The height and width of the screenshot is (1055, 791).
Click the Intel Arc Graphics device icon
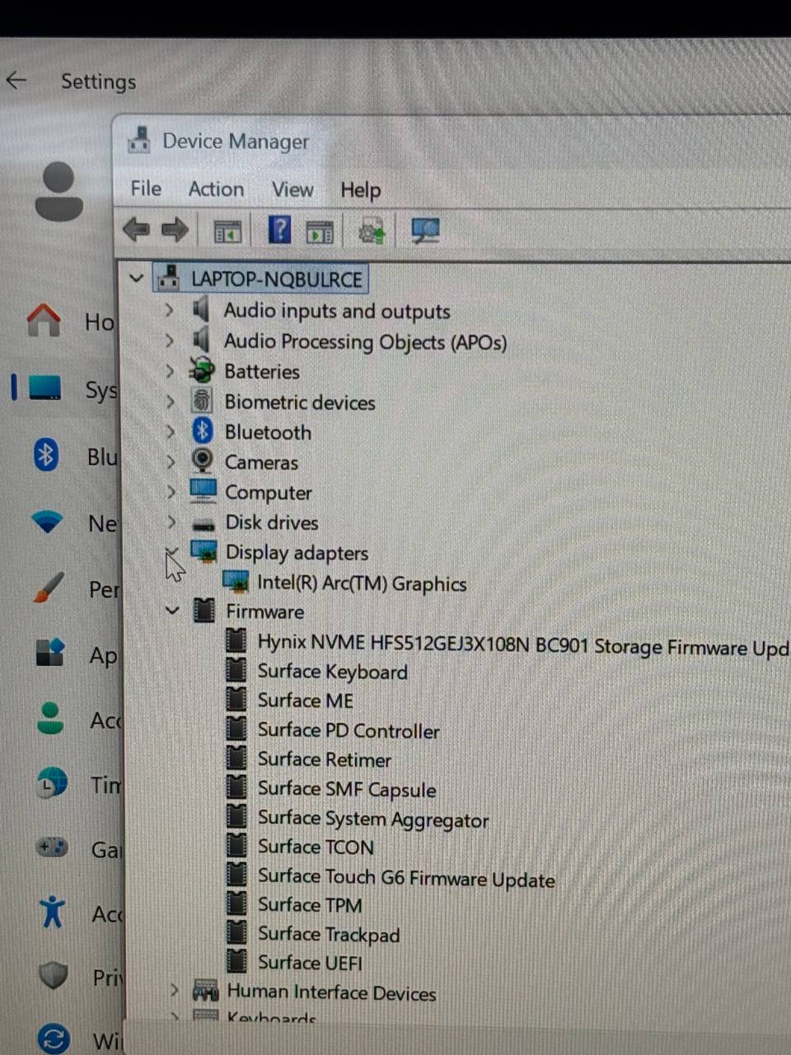point(236,582)
